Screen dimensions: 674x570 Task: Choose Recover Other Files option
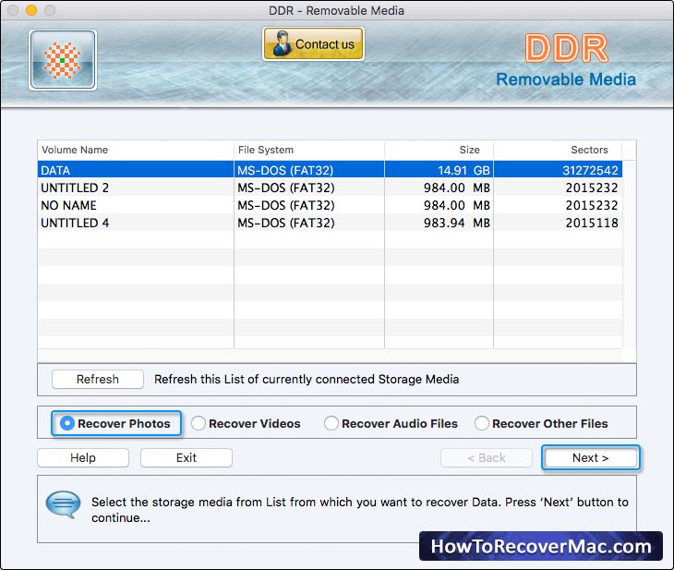[541, 423]
